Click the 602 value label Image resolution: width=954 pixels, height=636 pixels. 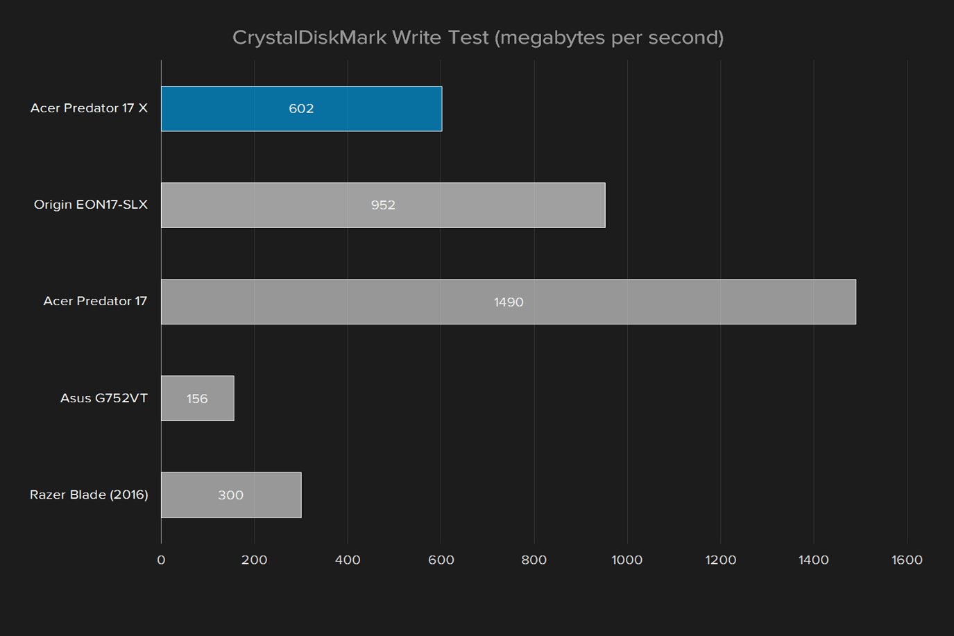[301, 109]
